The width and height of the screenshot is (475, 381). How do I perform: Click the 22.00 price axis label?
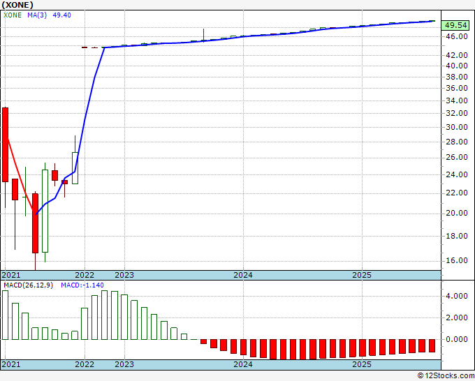pos(457,193)
